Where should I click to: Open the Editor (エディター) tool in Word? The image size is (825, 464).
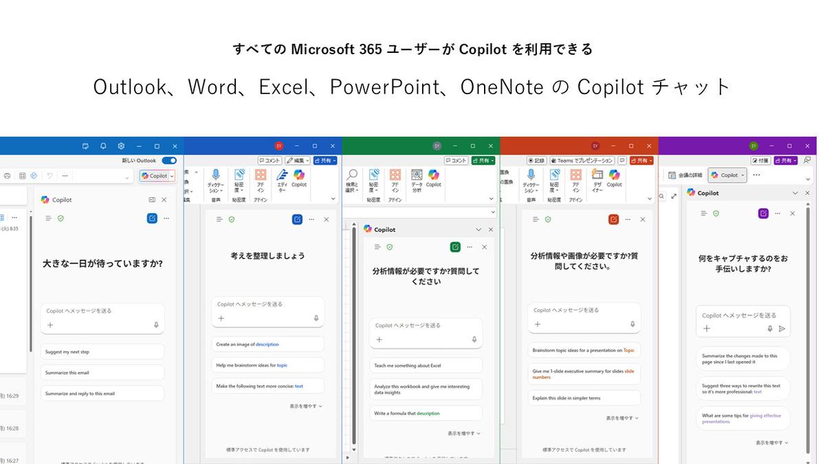(282, 179)
